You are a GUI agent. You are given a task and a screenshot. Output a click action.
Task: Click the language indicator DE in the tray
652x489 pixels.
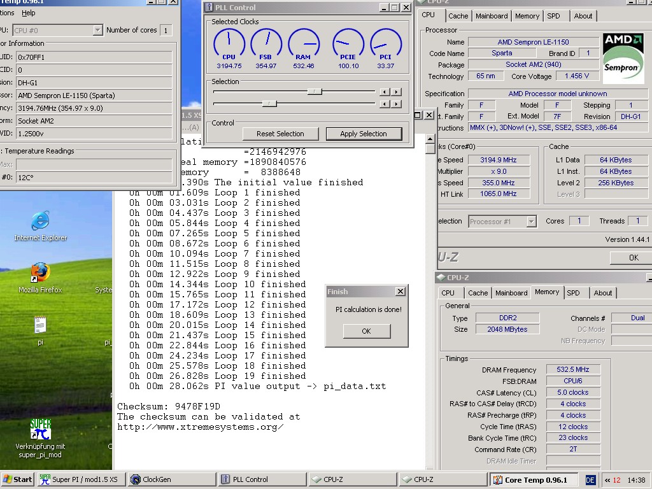(590, 480)
